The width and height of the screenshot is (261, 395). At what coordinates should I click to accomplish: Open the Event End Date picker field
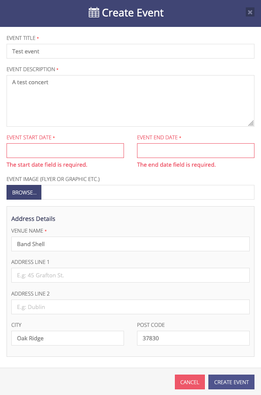point(195,150)
